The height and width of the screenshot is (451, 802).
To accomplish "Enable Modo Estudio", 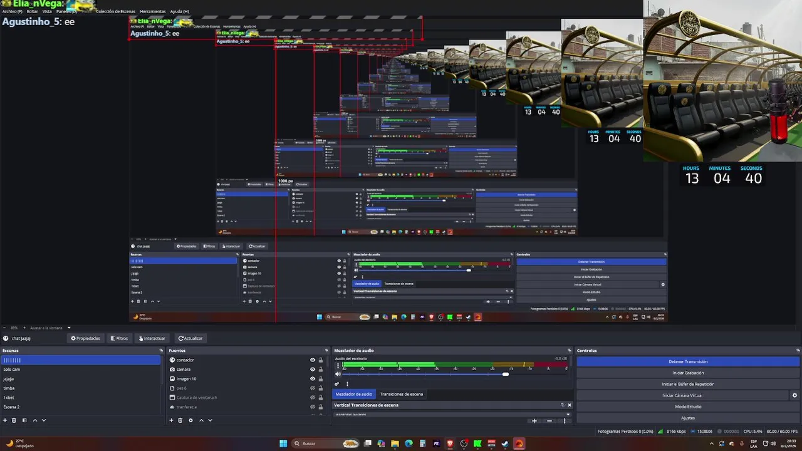I will 688,407.
